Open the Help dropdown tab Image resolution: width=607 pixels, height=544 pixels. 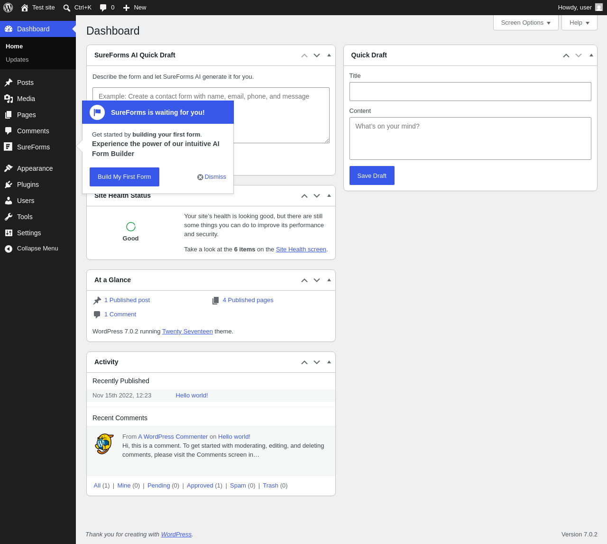pos(579,23)
